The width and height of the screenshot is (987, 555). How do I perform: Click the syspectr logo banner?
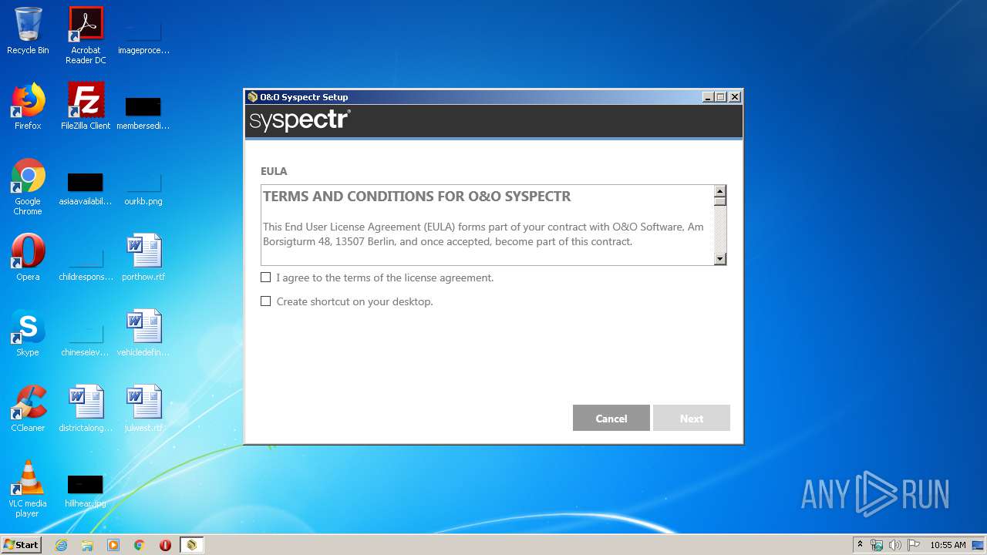point(300,121)
